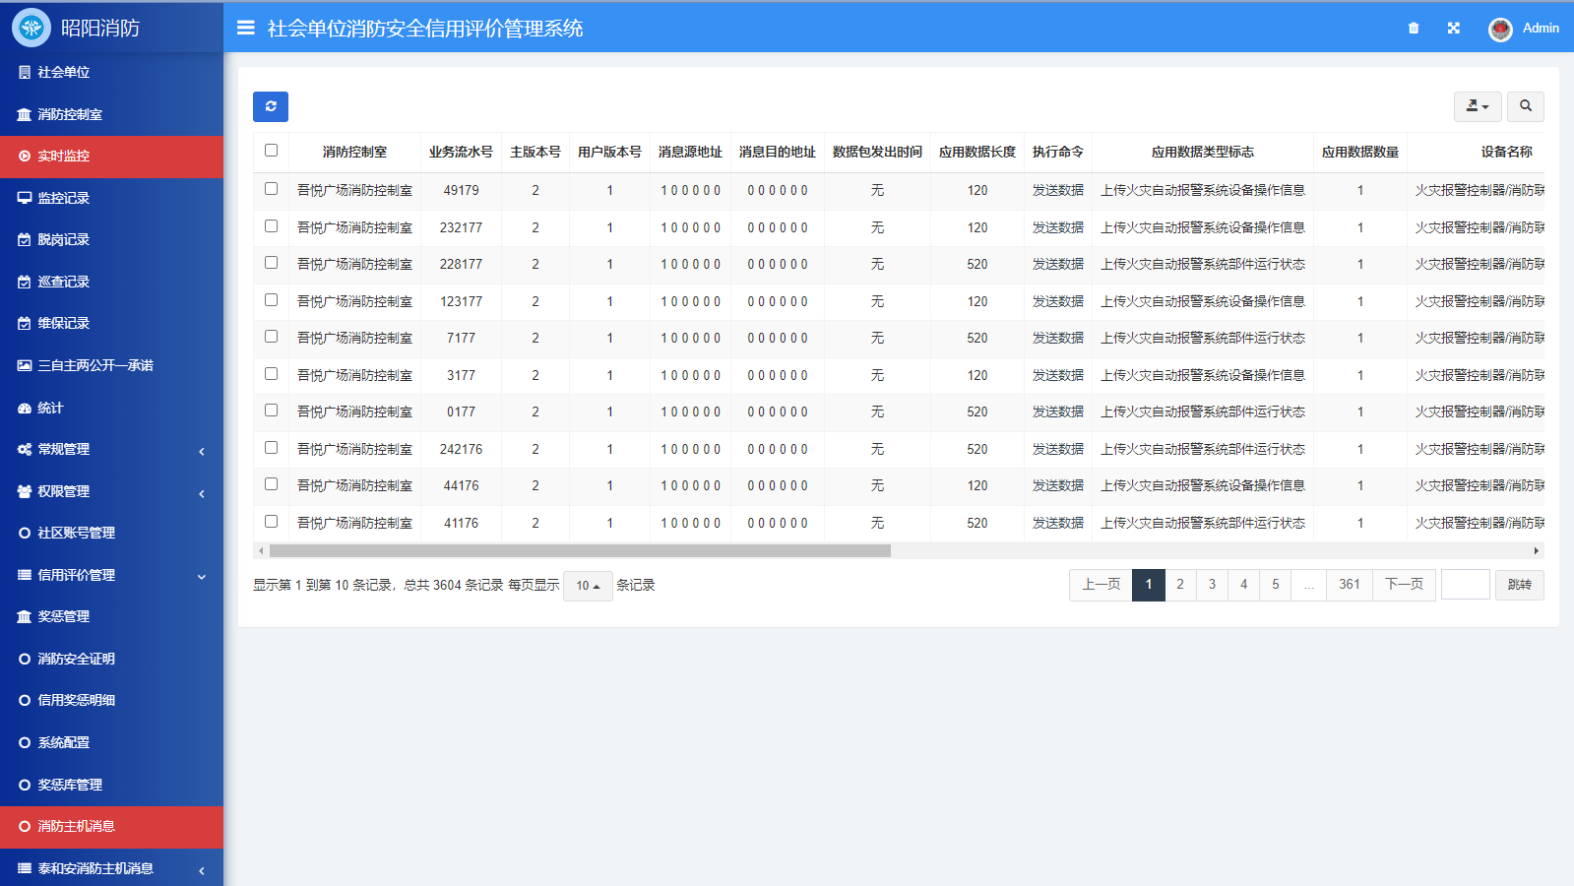1574x886 pixels.
Task: Select the current page 1 button
Action: (1149, 585)
